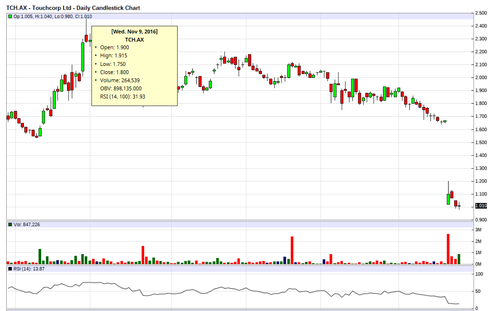Viewport: 496px width, 311px height.
Task: Click the green price legend square icon
Action: pos(10,16)
